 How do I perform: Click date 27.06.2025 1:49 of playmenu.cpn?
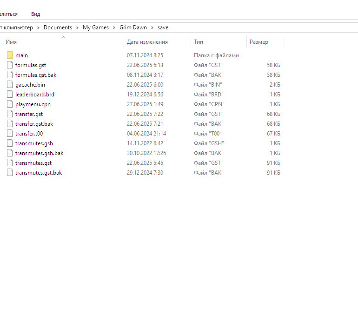click(145, 104)
